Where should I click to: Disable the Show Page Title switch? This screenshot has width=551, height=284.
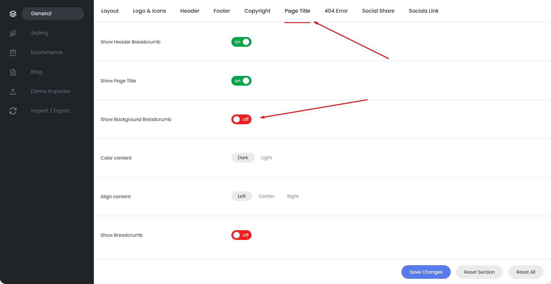241,81
